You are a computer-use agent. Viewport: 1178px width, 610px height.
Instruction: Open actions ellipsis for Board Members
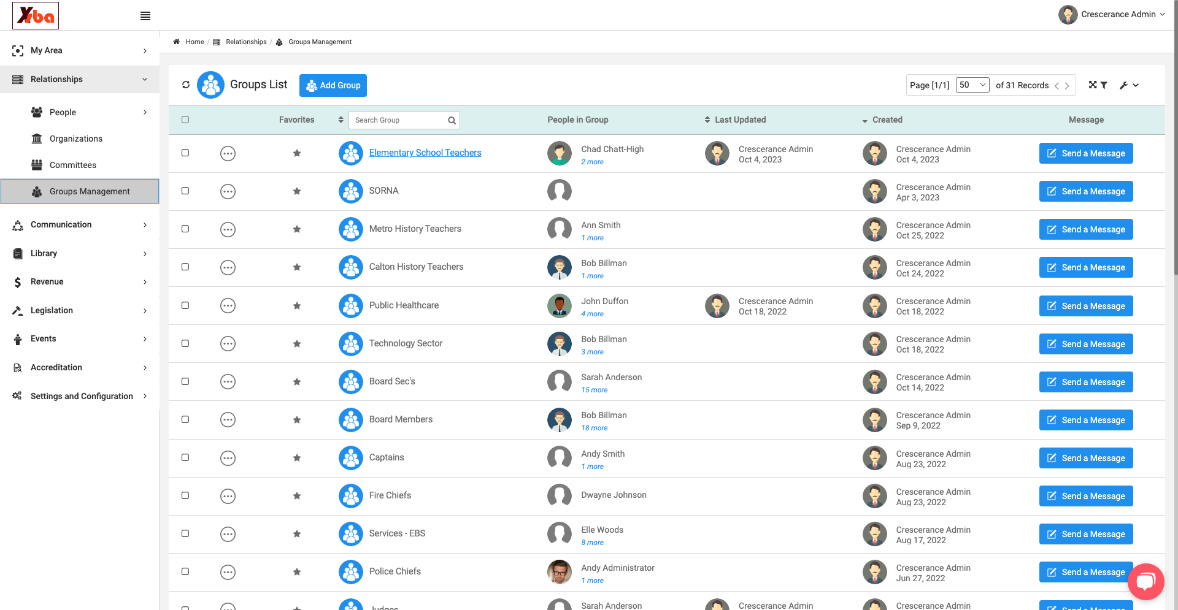coord(228,420)
